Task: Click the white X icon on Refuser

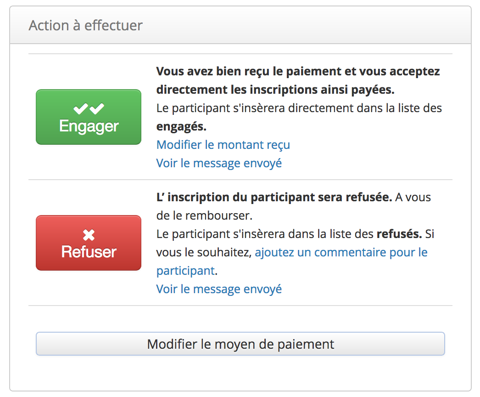Action: pos(89,235)
